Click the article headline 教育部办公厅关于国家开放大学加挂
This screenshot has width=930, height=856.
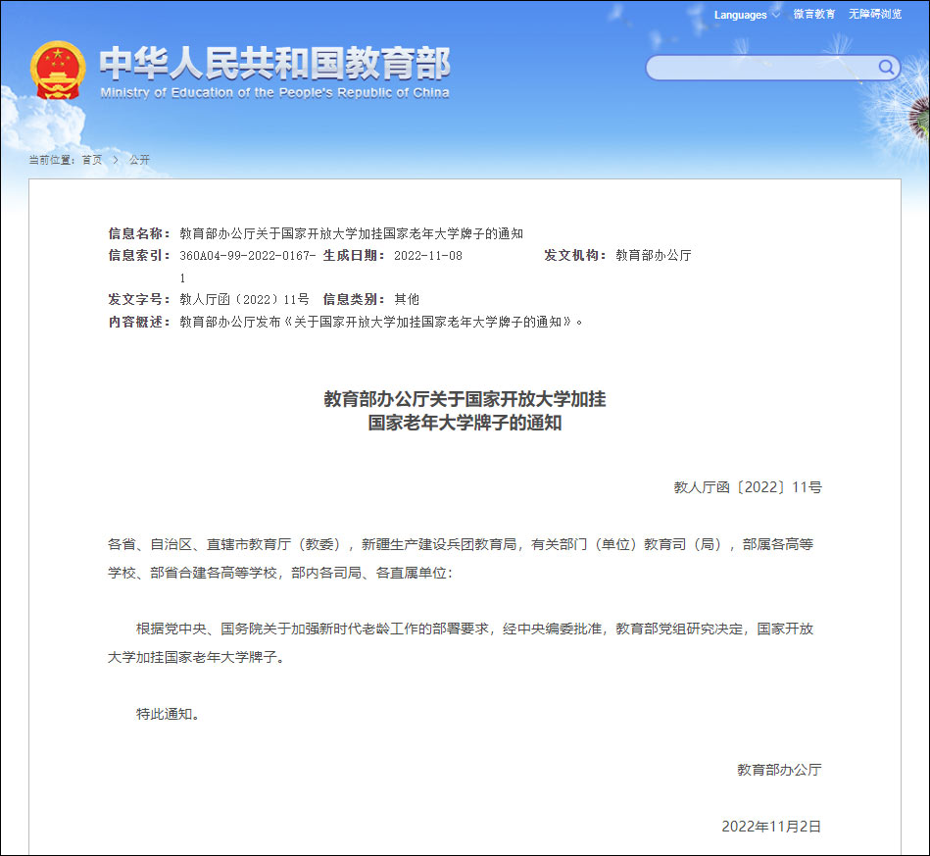tap(465, 399)
